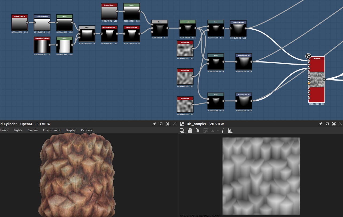Pin the 3D VIEW panel
The width and height of the screenshot is (343, 217).
154,124
